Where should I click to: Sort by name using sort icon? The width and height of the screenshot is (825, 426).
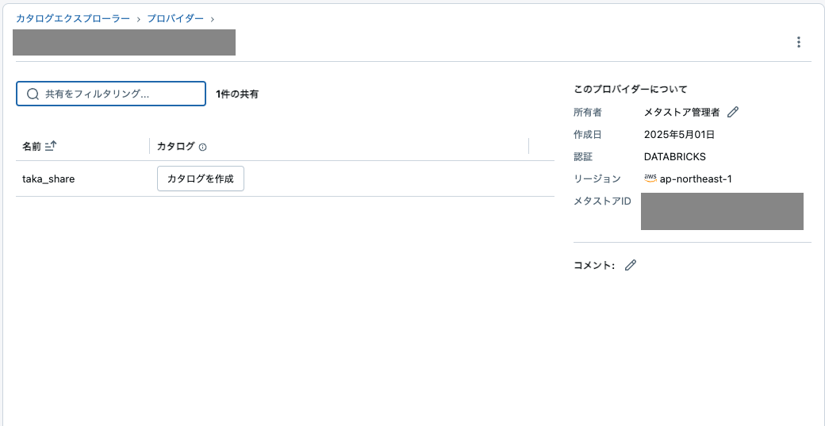coord(51,146)
